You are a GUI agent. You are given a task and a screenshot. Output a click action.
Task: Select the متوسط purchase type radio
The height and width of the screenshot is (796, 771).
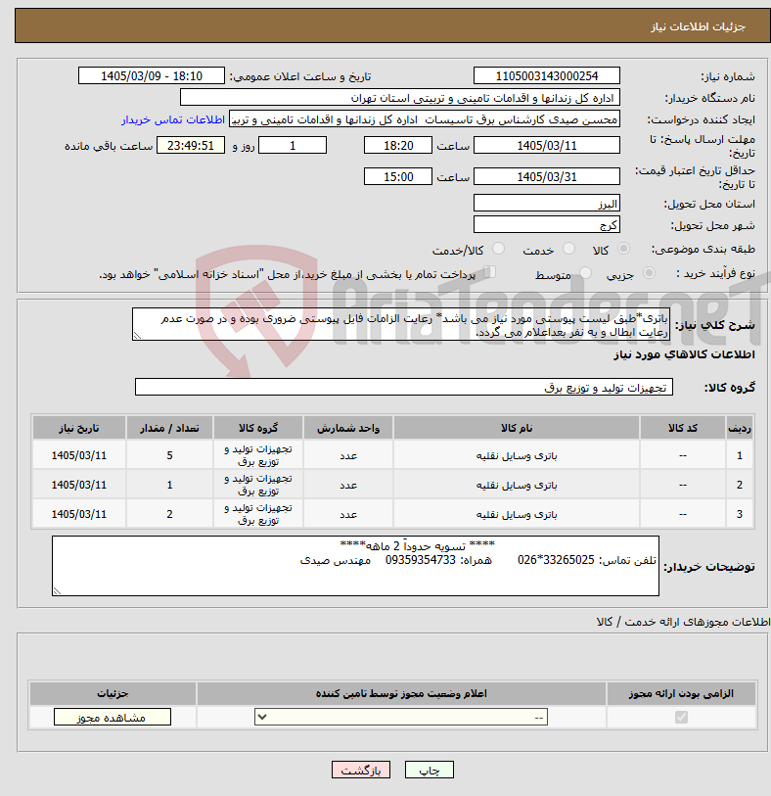[x=585, y=273]
